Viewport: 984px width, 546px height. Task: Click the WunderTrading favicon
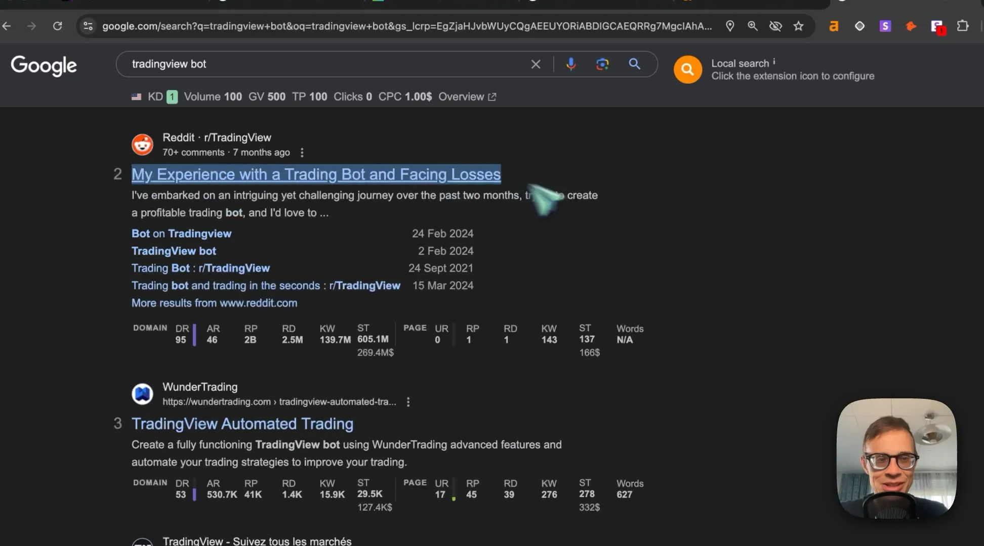pos(142,394)
